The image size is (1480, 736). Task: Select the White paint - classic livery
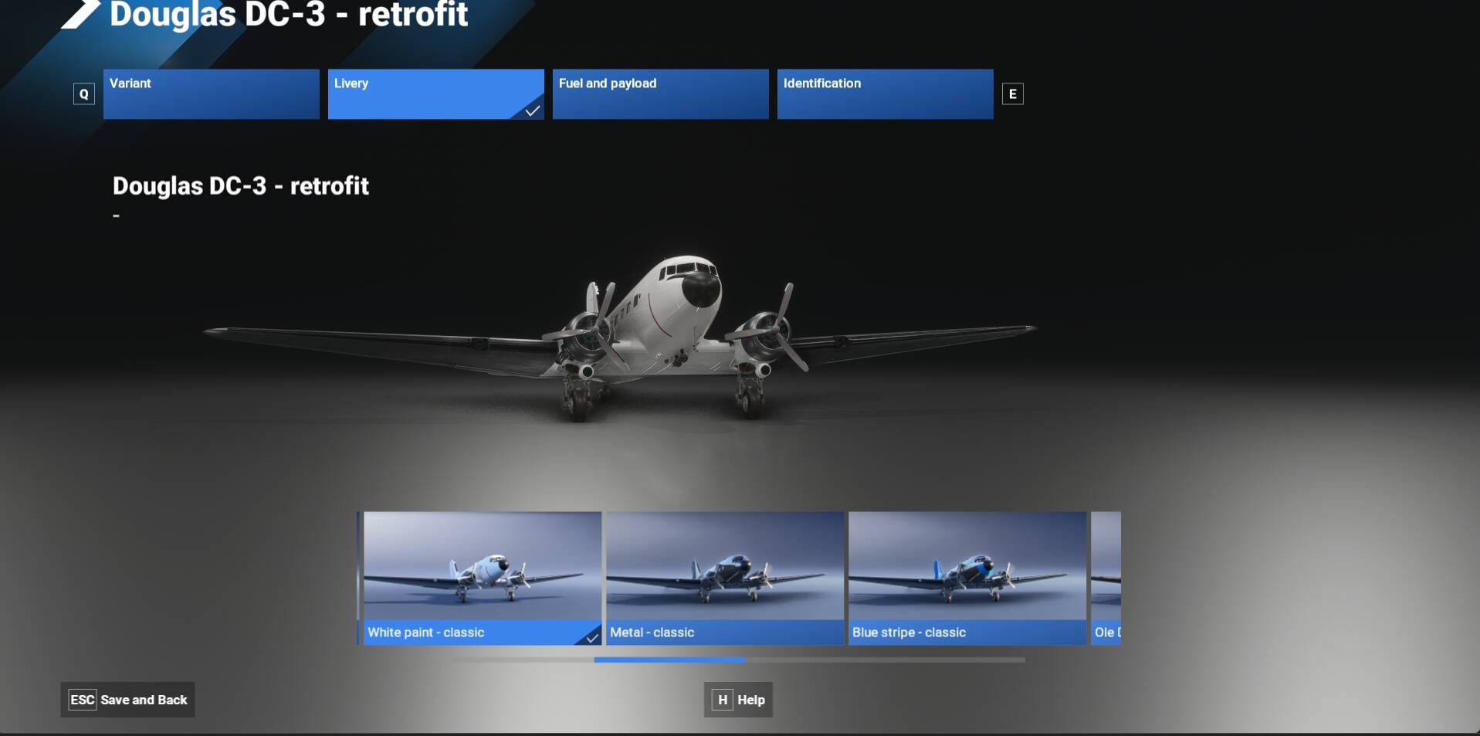pyautogui.click(x=483, y=578)
